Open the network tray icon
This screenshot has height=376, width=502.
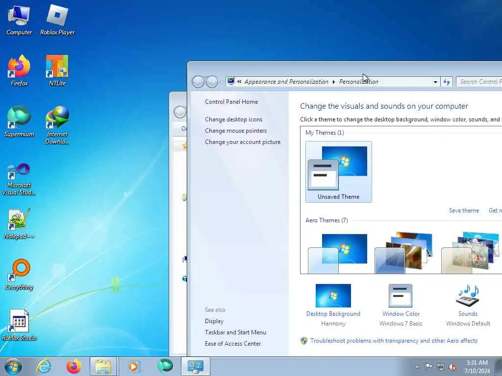point(441,367)
